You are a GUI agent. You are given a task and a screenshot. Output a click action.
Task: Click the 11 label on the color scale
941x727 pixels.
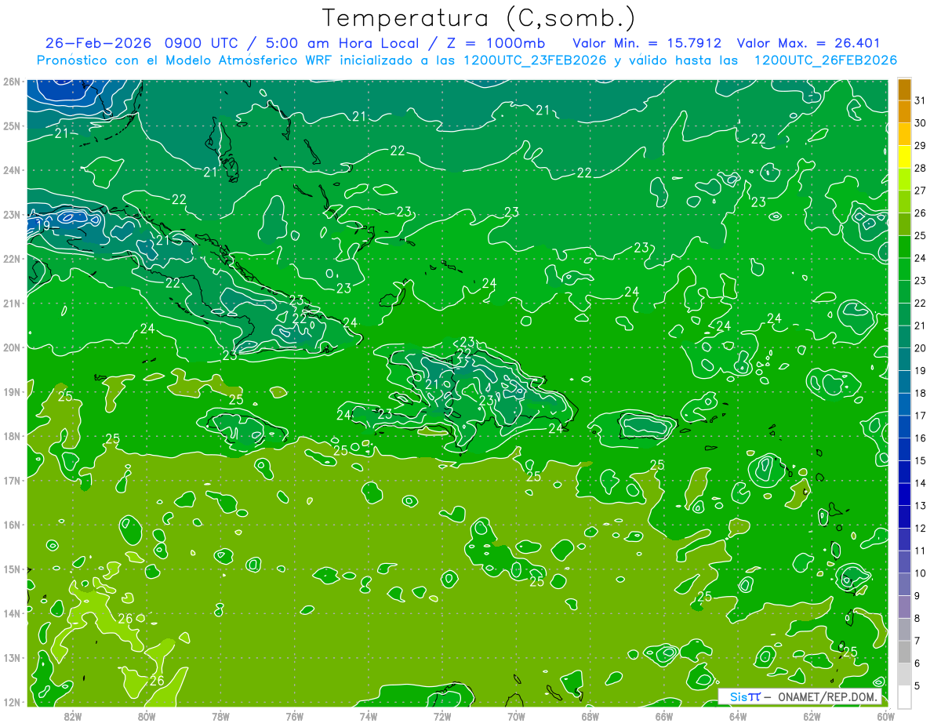tap(921, 551)
